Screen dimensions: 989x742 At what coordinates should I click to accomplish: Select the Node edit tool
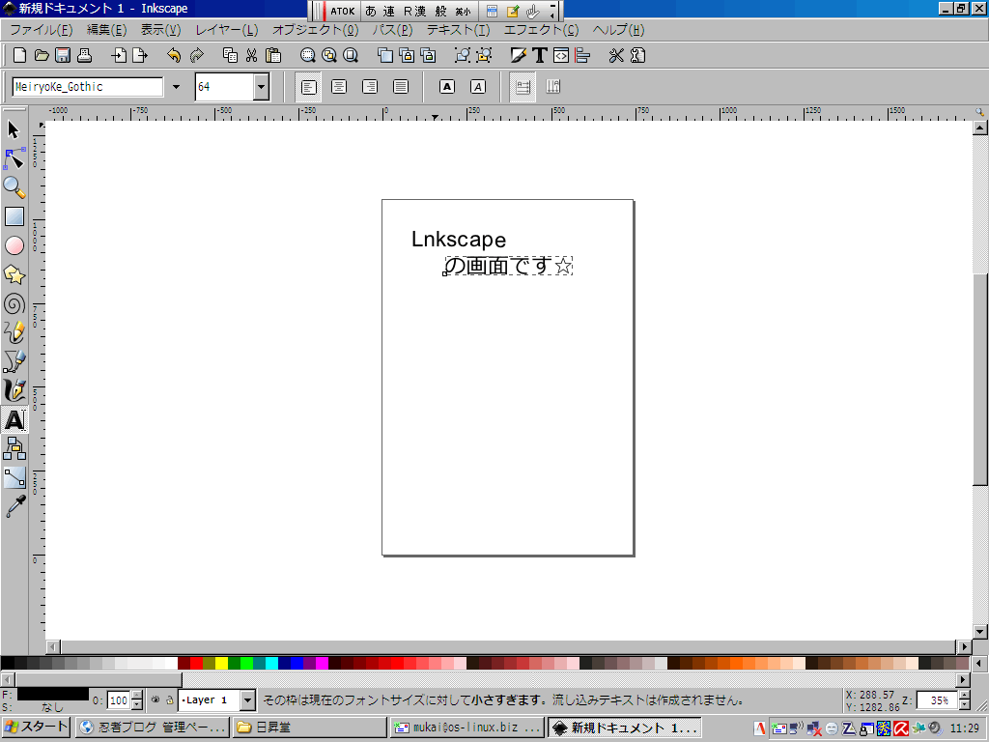pyautogui.click(x=14, y=159)
